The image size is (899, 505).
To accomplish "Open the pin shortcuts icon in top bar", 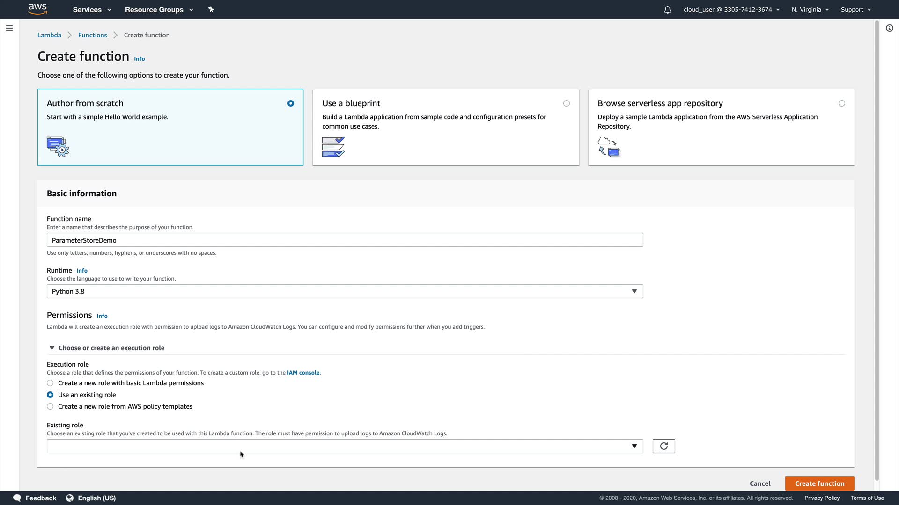I will pyautogui.click(x=211, y=9).
